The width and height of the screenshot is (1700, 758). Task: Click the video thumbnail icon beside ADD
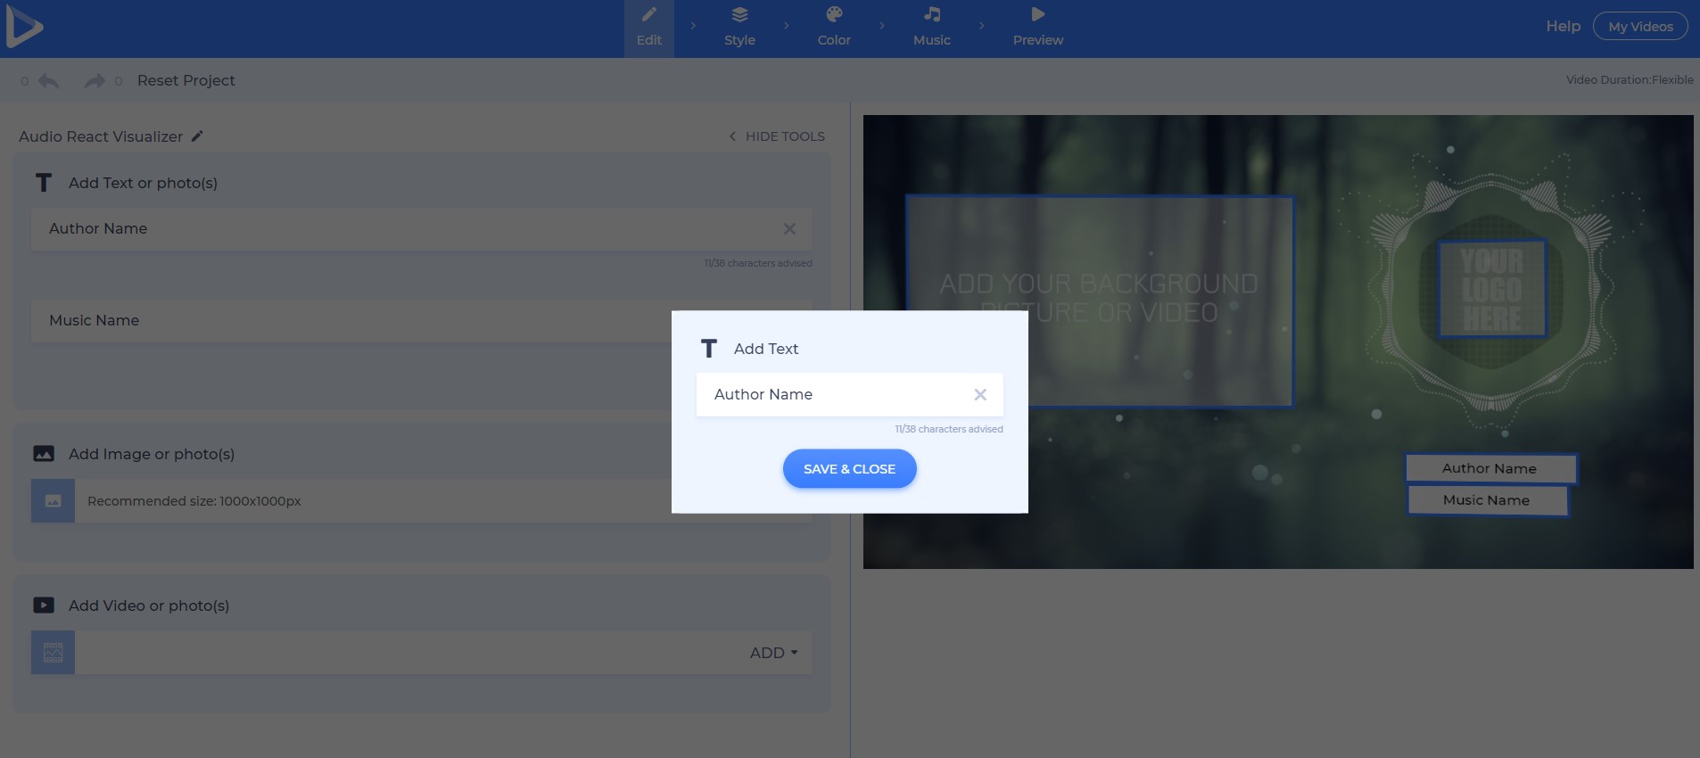(54, 653)
